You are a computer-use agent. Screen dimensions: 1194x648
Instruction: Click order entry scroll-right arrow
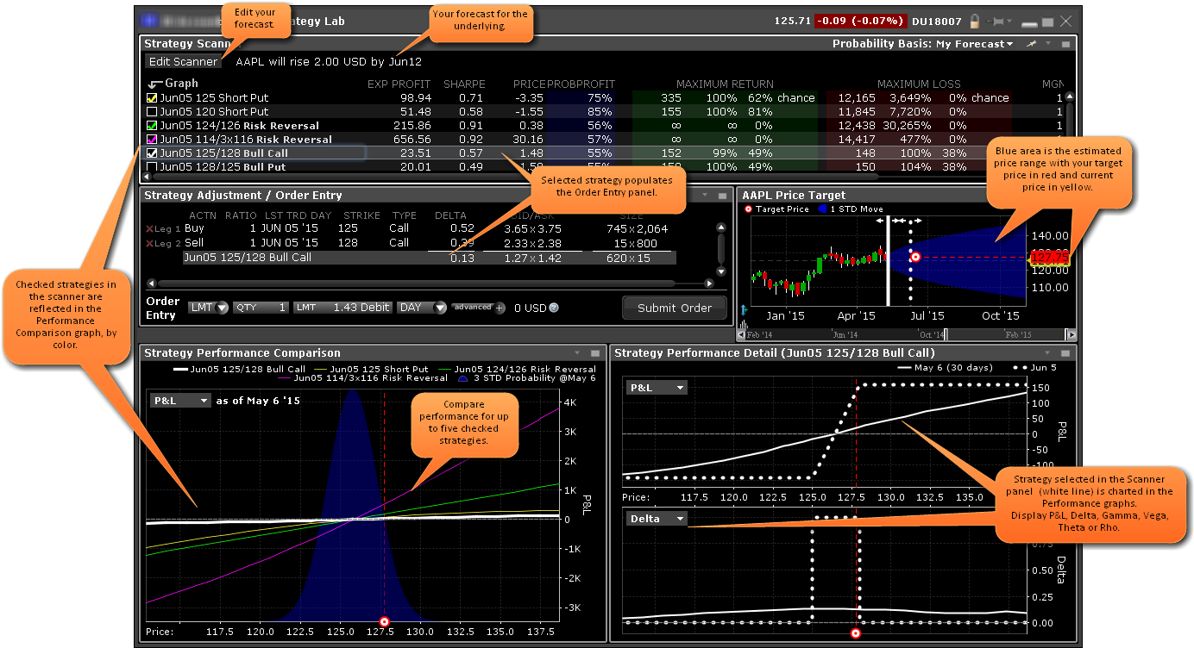pos(710,283)
